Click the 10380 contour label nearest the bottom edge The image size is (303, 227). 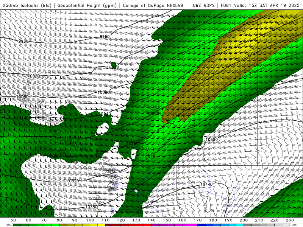[x=91, y=207]
